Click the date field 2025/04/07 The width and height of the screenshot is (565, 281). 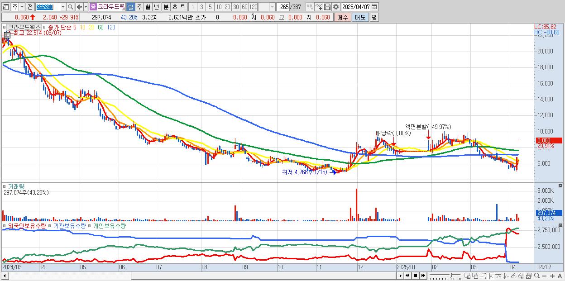(x=356, y=7)
